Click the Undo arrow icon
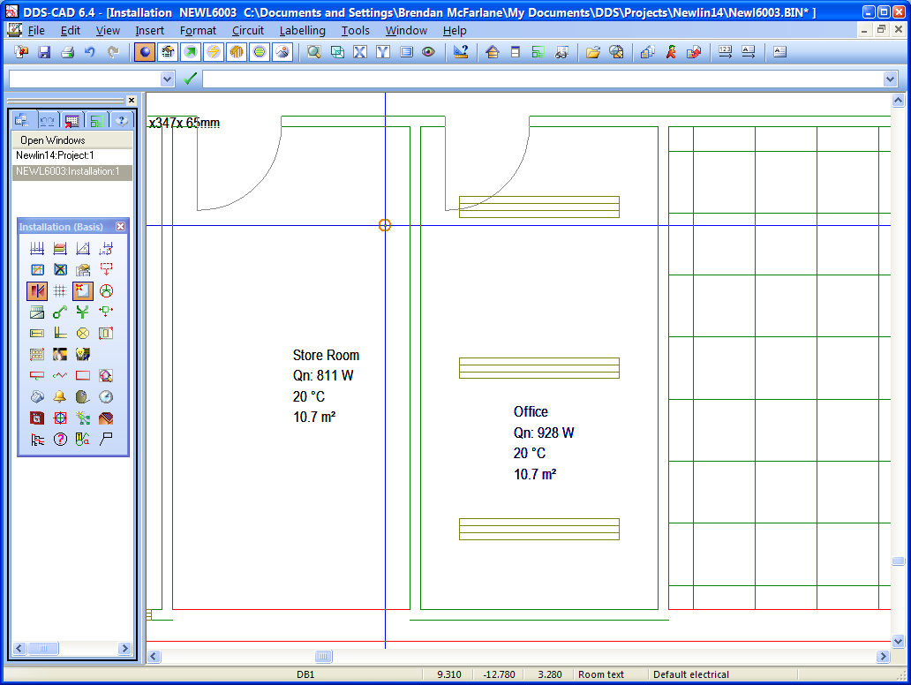Viewport: 911px width, 685px height. pos(89,52)
